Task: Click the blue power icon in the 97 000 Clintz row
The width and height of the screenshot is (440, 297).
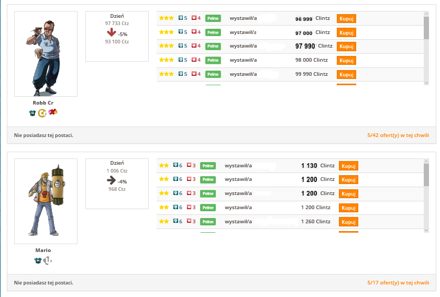Action: coord(181,32)
